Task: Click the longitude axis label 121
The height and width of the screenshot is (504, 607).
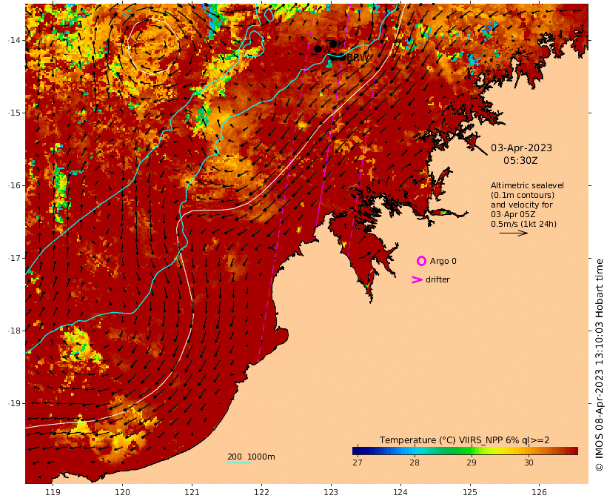Action: pos(192,492)
